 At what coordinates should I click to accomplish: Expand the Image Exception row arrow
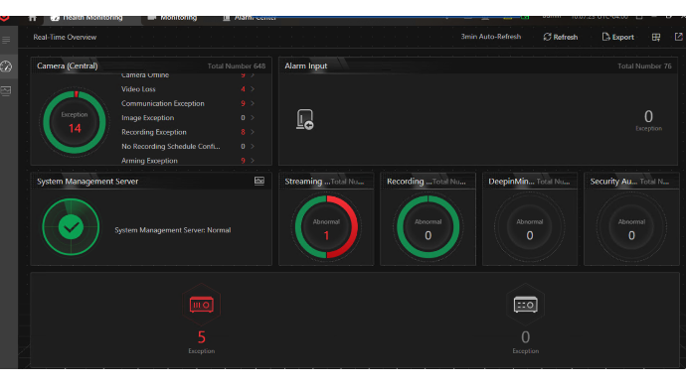point(253,118)
